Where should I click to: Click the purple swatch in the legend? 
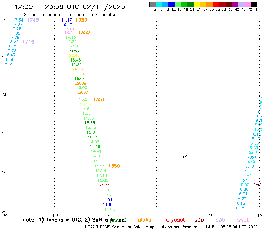point(235,4)
